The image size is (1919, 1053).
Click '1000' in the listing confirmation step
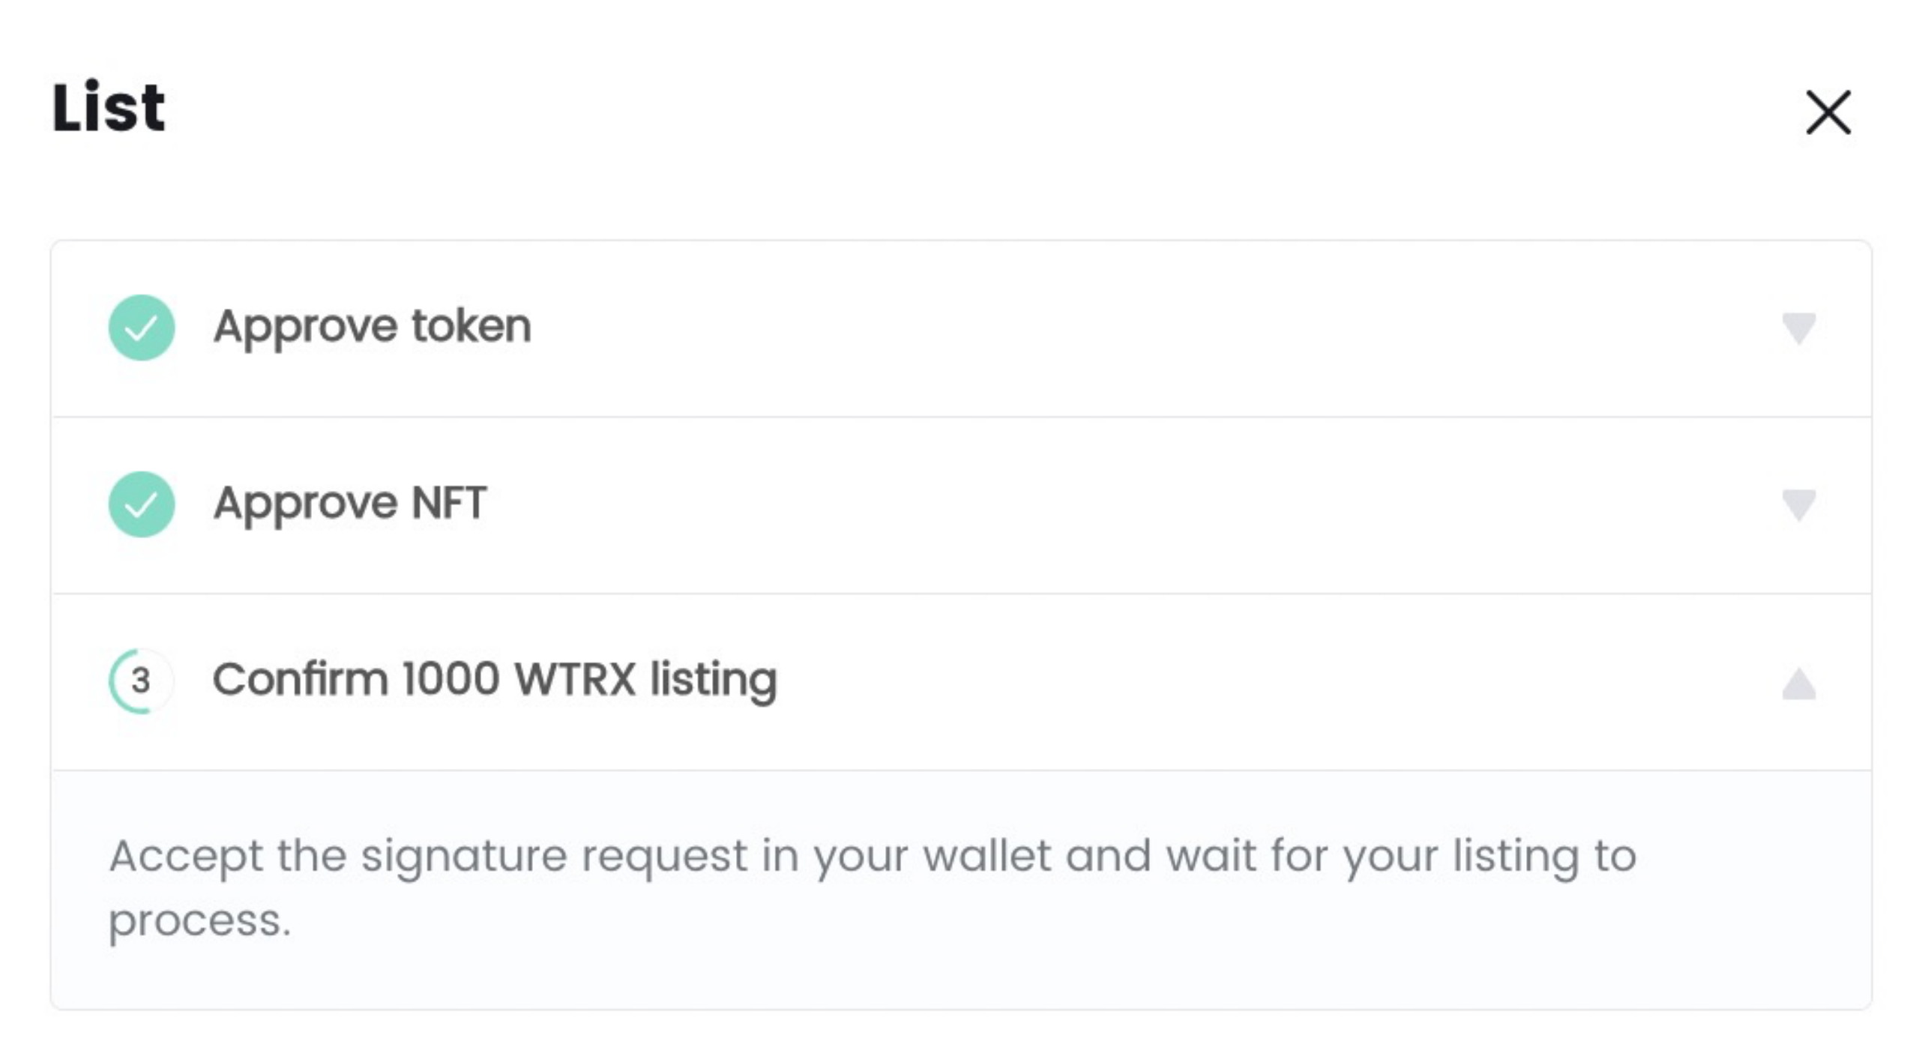(x=451, y=679)
